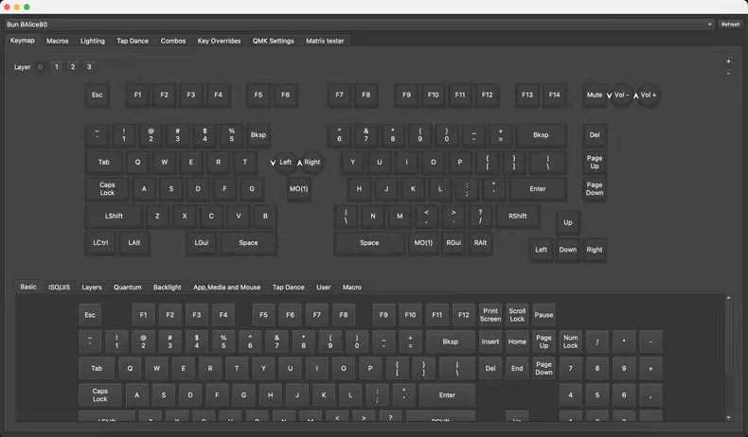Pick the Pause keycode
748x437 pixels.
click(x=543, y=315)
